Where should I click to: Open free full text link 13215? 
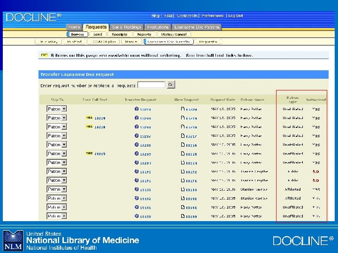coord(100,154)
